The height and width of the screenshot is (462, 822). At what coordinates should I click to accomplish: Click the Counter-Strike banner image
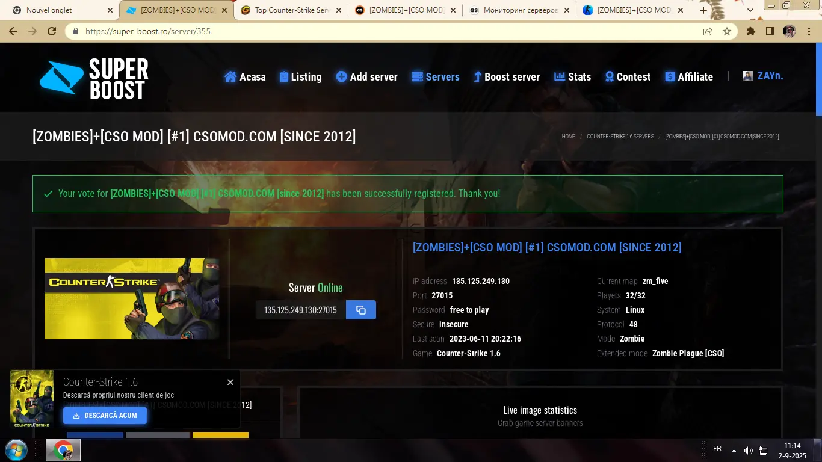pos(132,298)
